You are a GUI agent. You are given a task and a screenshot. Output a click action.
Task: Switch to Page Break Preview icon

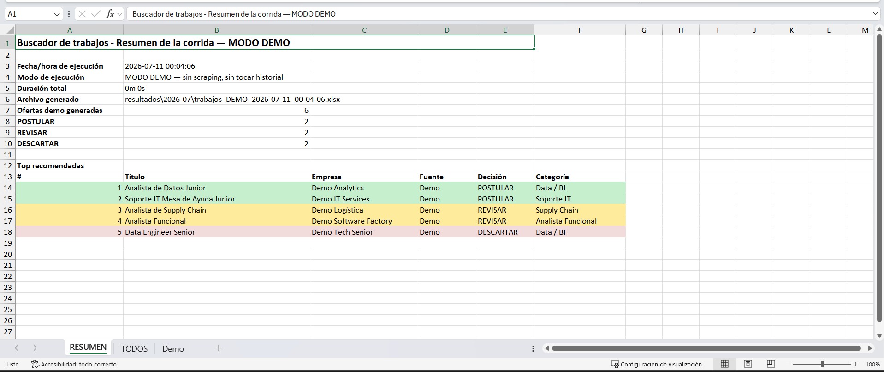click(771, 364)
